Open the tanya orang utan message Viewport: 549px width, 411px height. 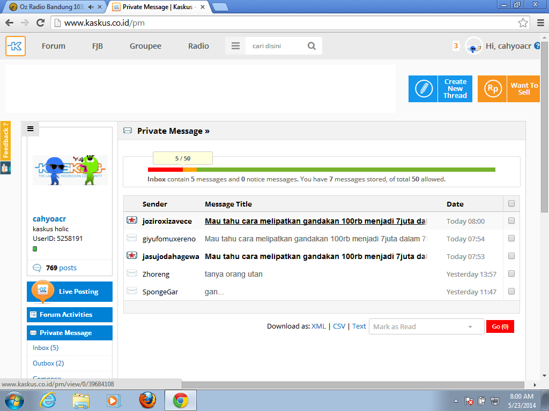[x=234, y=274]
